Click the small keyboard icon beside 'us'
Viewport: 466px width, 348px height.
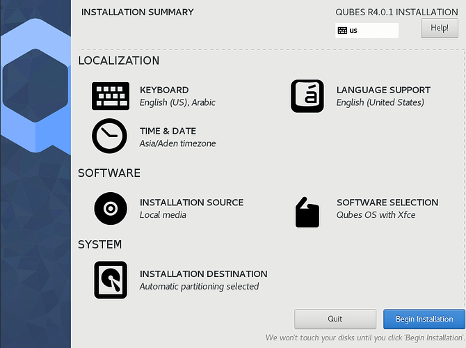tap(342, 31)
